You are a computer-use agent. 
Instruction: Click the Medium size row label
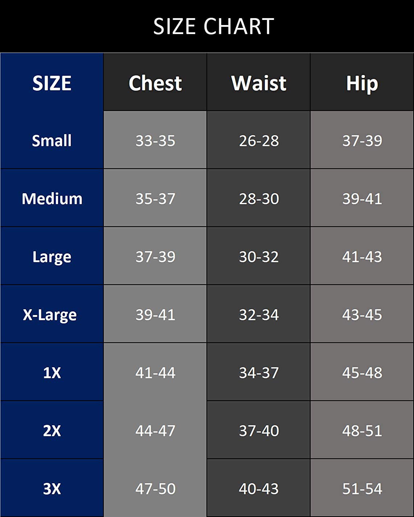(x=52, y=199)
